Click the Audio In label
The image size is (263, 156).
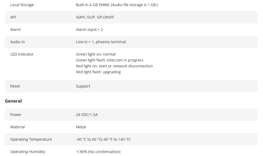[18, 42]
